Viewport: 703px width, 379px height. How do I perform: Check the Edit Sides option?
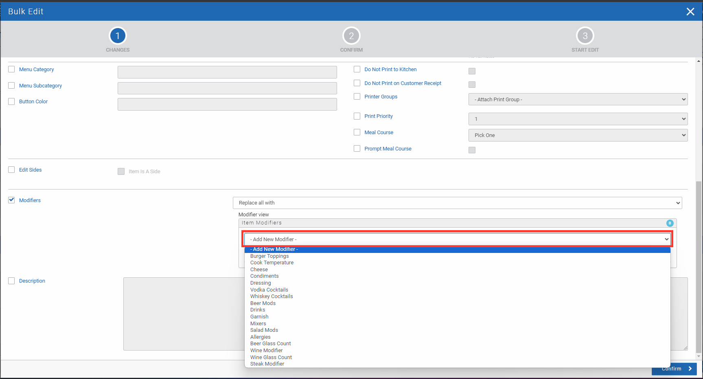coord(11,170)
